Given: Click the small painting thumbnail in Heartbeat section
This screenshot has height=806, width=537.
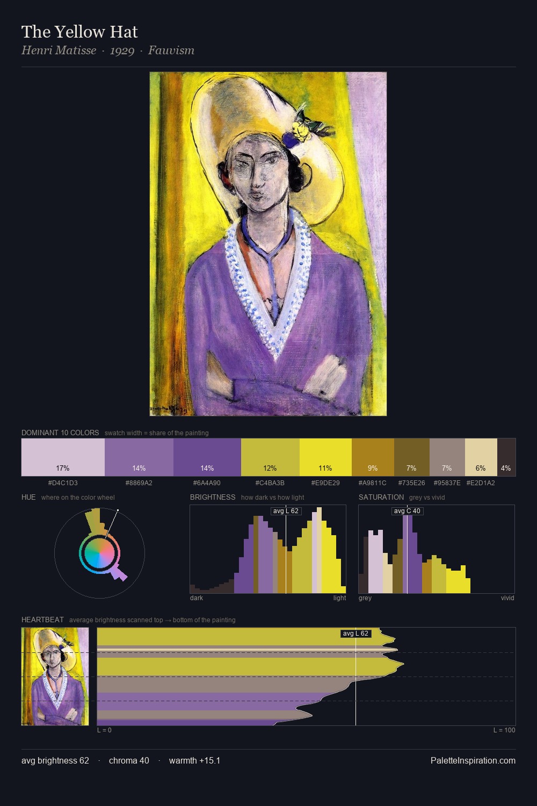Looking at the screenshot, I should (x=55, y=677).
